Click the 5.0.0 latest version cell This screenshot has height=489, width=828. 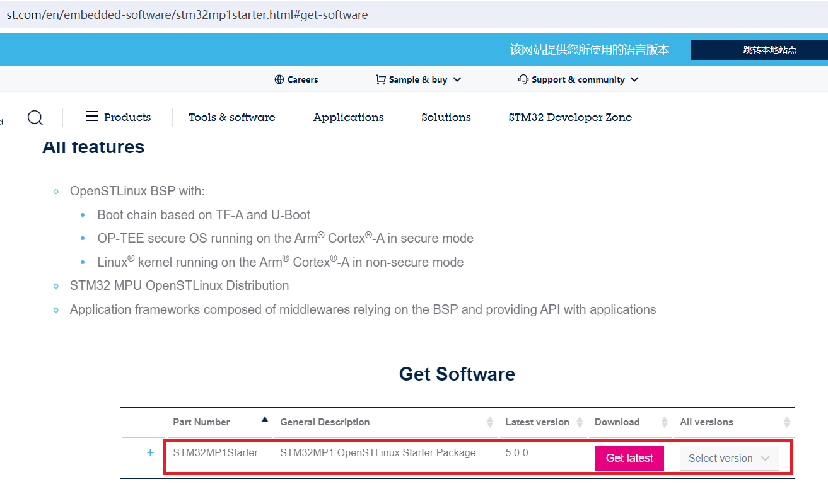coord(516,452)
